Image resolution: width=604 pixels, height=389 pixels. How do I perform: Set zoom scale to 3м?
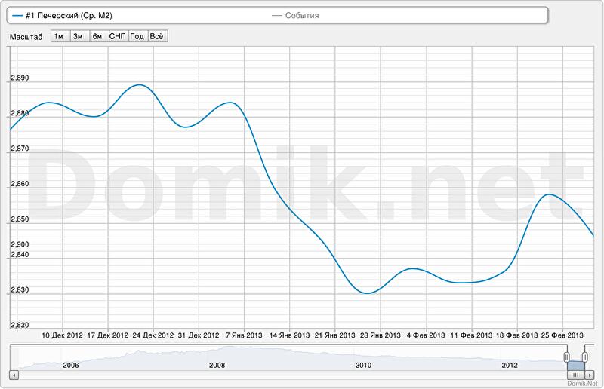(x=78, y=36)
